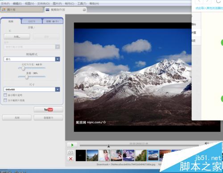Click the 创建影片 create movie button
The image size is (223, 173).
(x=49, y=118)
